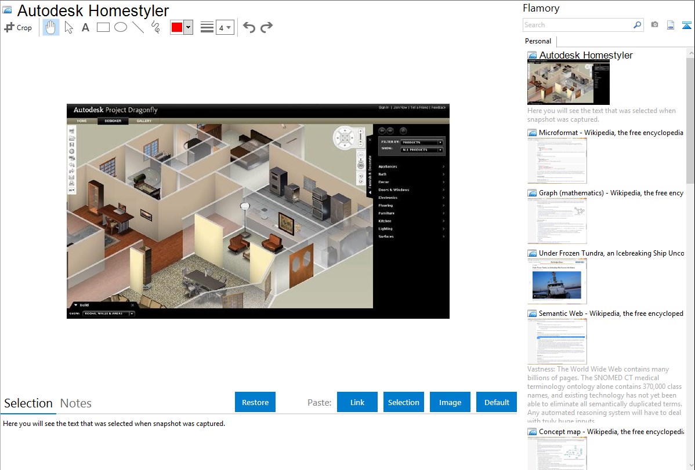Select the Personal tab

pyautogui.click(x=538, y=41)
